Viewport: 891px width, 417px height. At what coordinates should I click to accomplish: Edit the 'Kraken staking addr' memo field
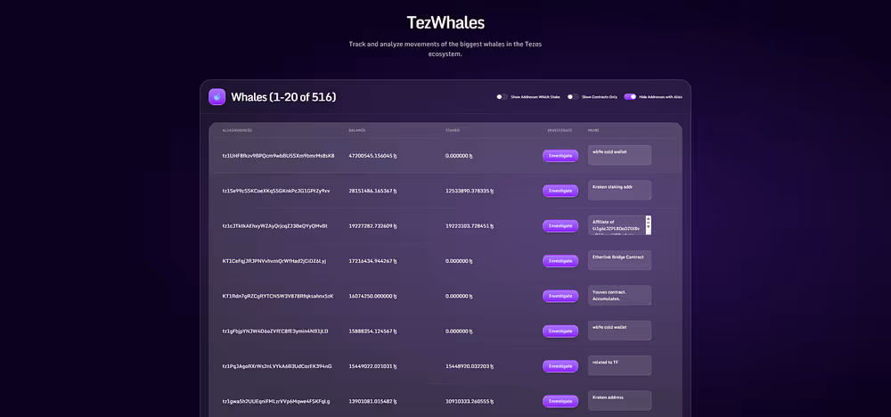619,191
